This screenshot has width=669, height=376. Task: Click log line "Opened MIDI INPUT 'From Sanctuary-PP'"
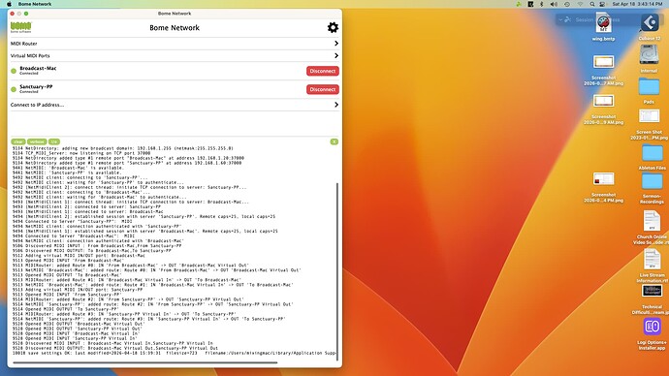(67, 295)
